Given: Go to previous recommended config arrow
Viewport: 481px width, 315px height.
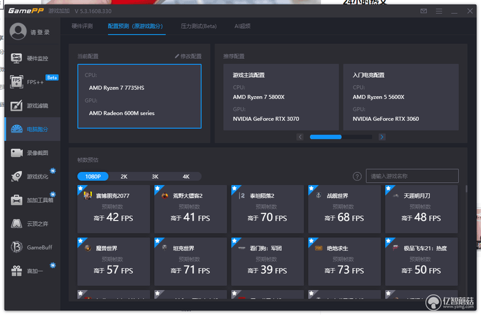Looking at the screenshot, I should [x=300, y=137].
